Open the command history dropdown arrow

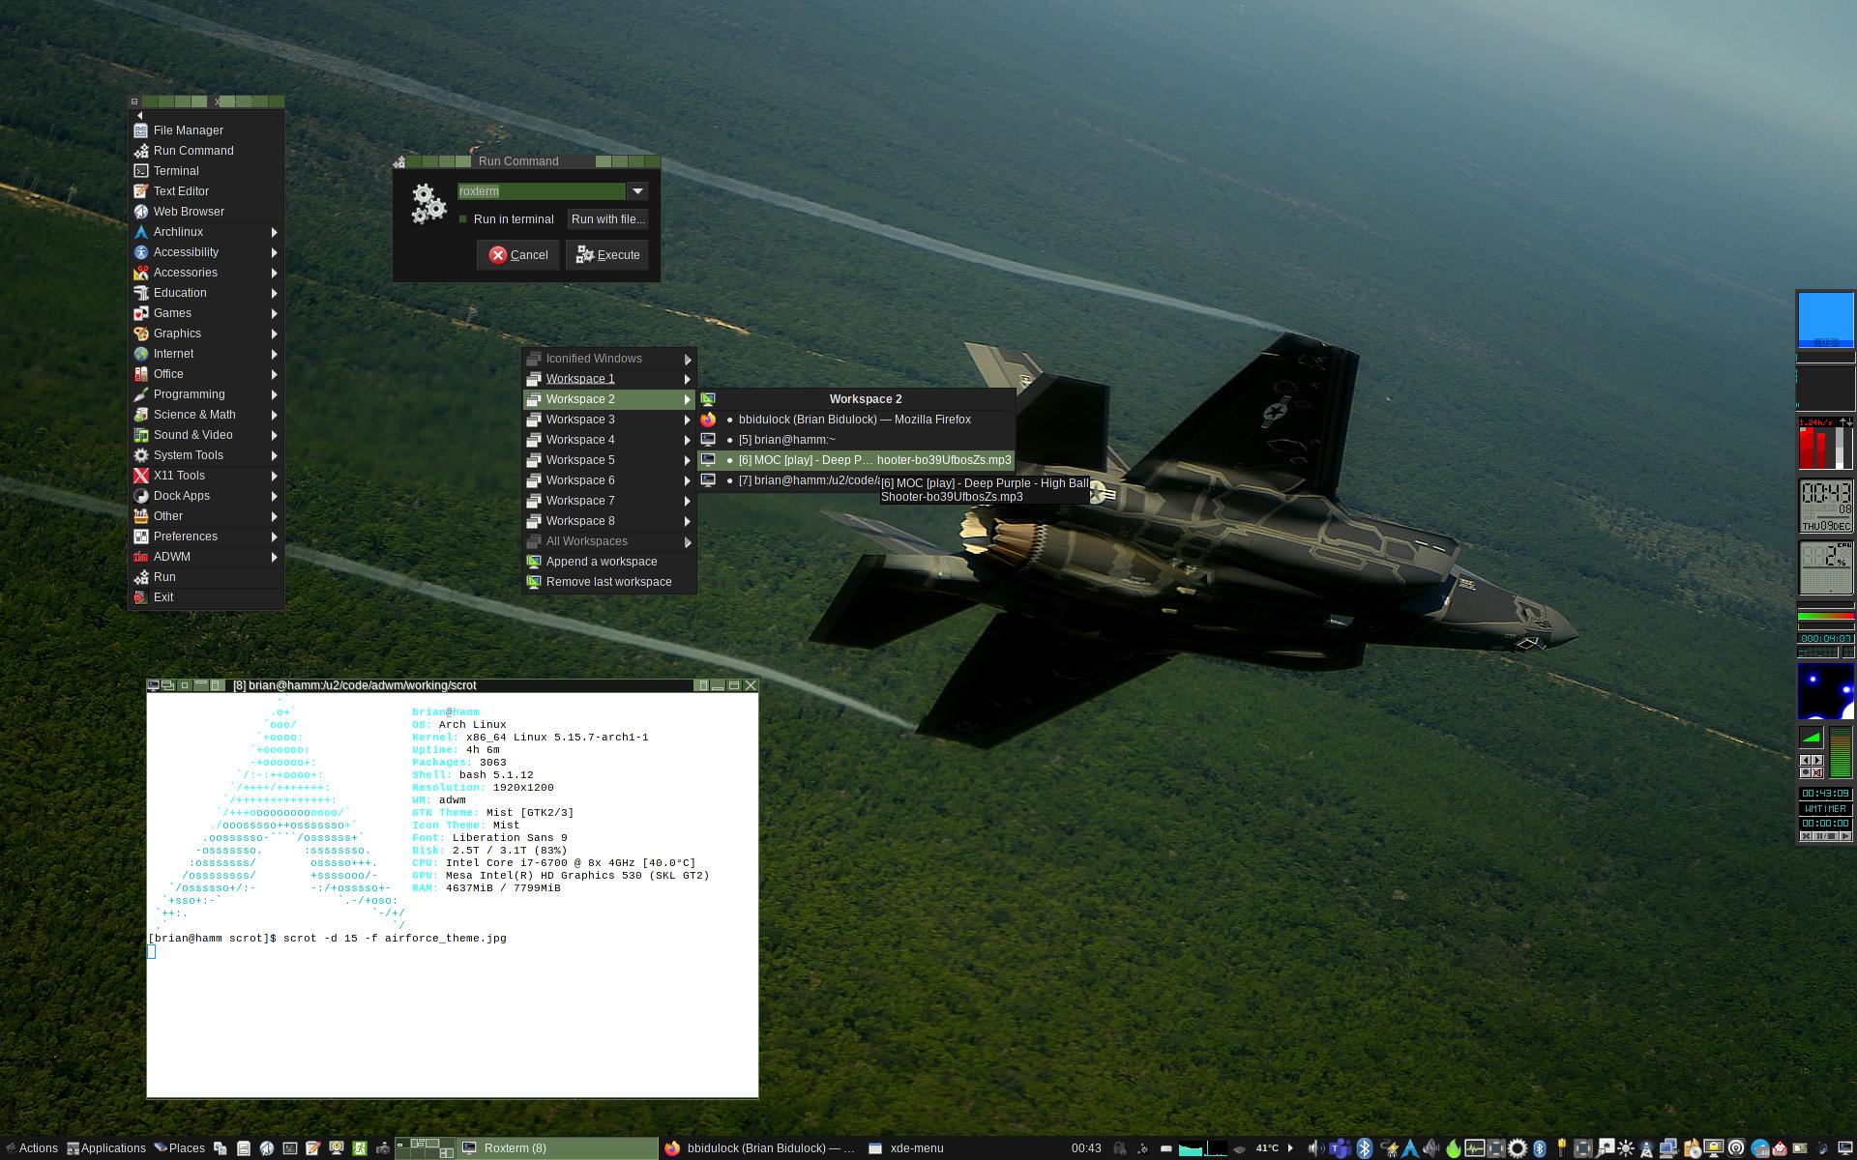click(x=637, y=191)
